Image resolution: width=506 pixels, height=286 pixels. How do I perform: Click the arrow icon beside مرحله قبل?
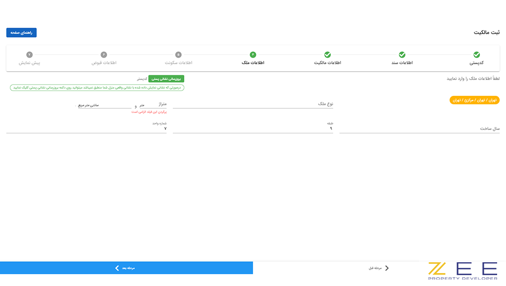click(387, 268)
